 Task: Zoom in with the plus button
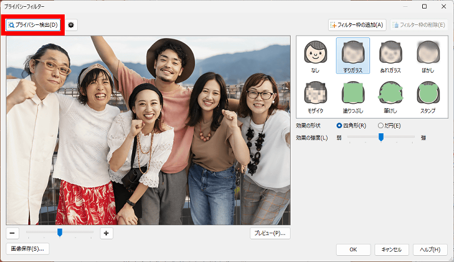tap(106, 233)
